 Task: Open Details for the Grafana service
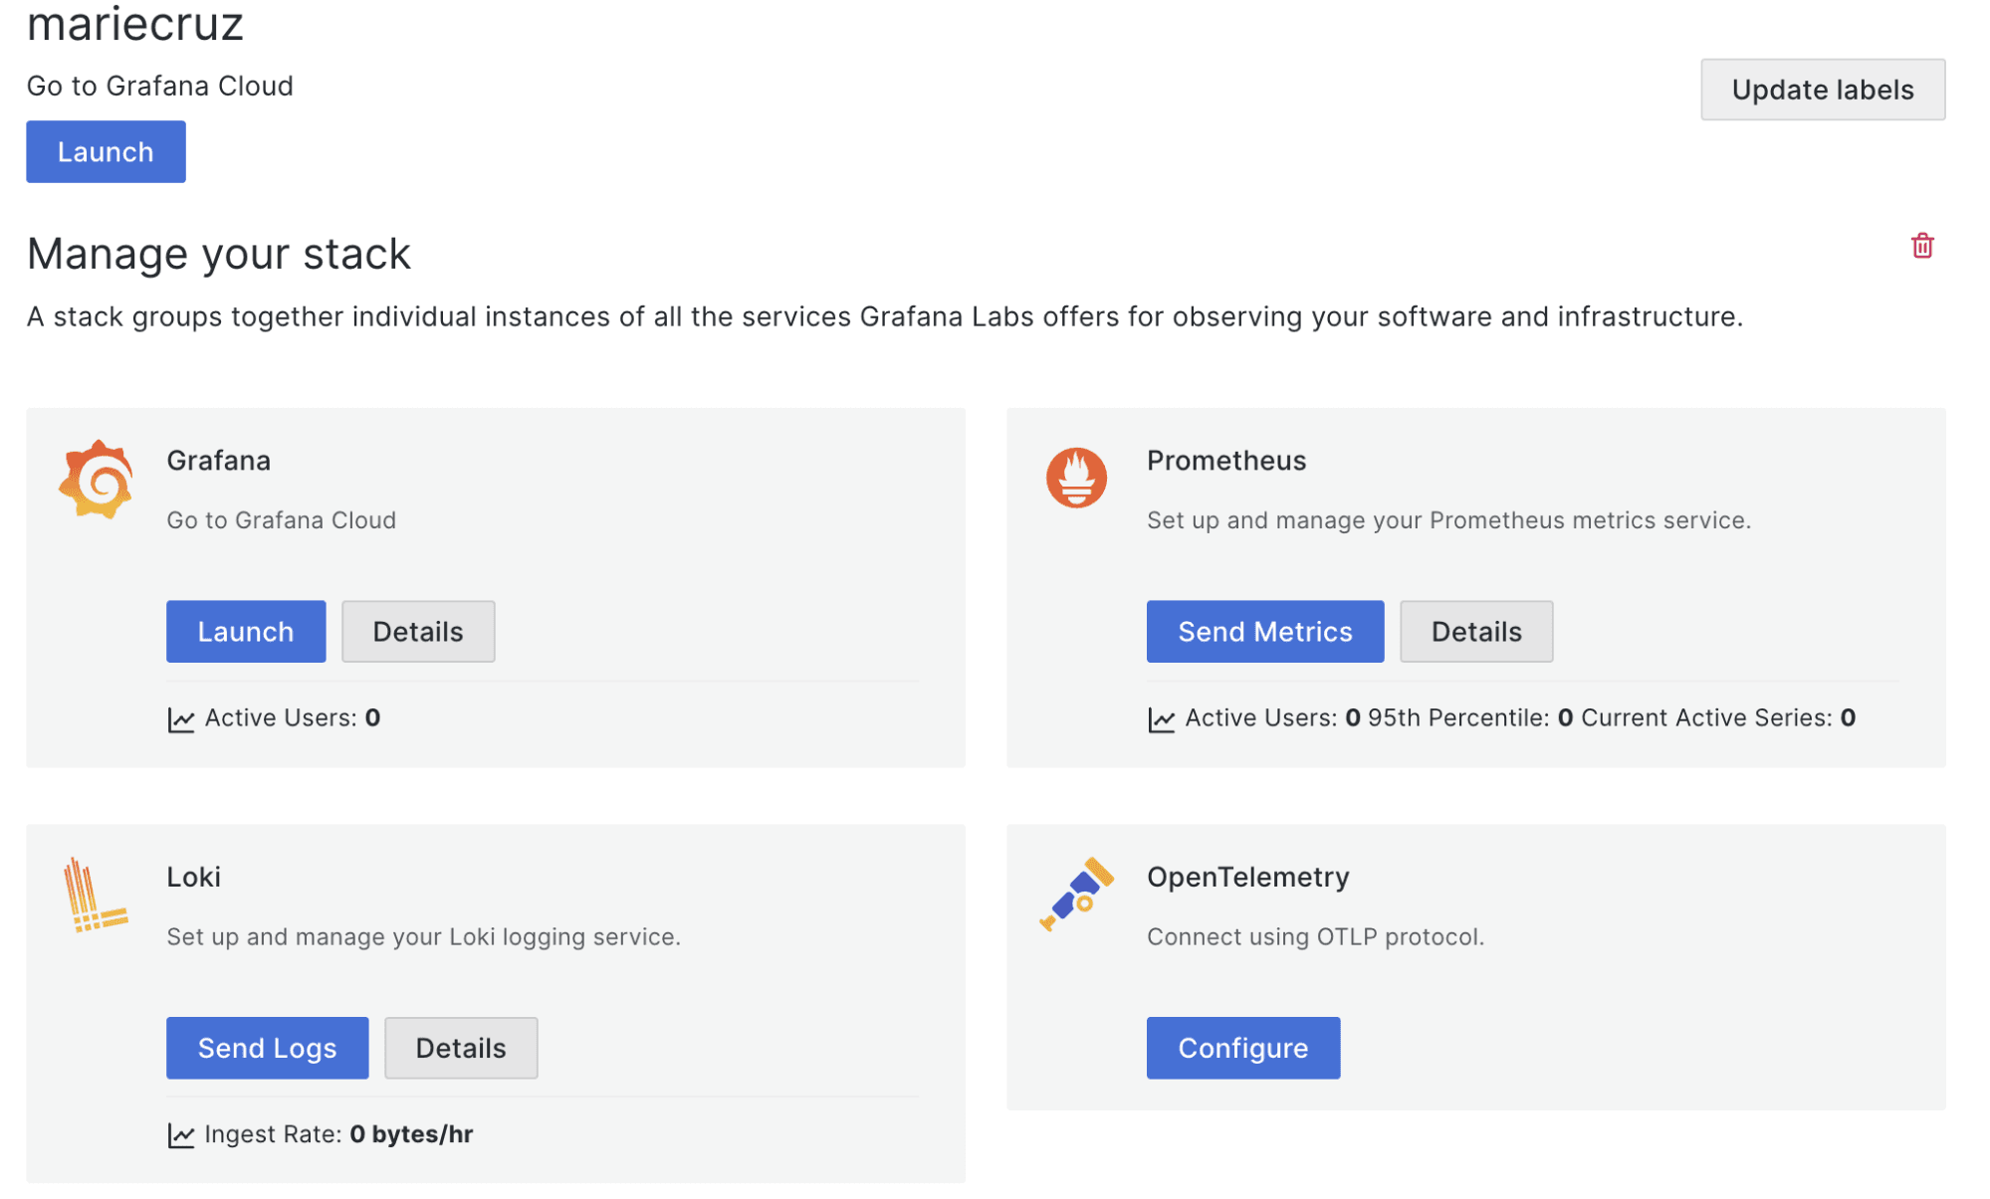point(417,631)
